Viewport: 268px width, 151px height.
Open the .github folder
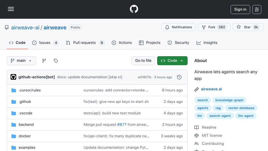25,102
